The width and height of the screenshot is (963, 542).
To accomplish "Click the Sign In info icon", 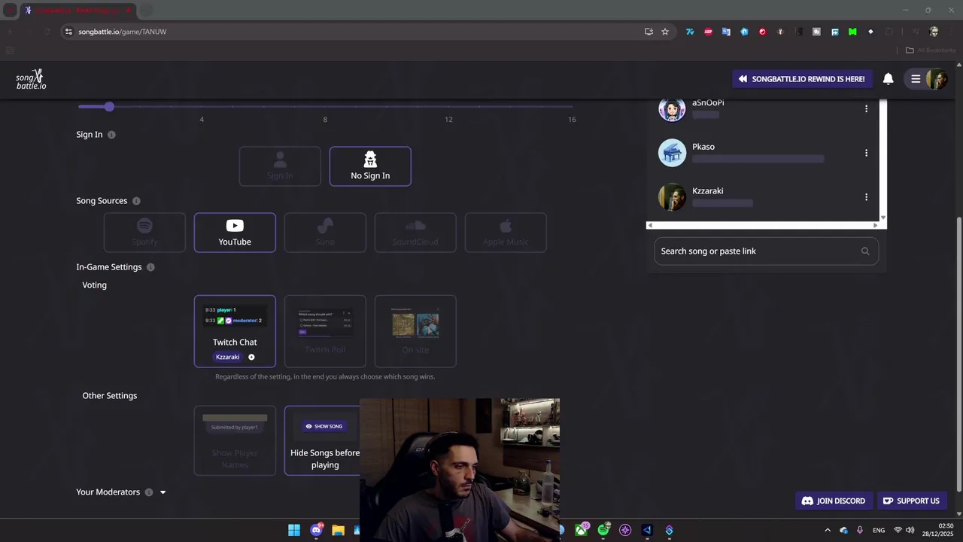I will 111,135.
